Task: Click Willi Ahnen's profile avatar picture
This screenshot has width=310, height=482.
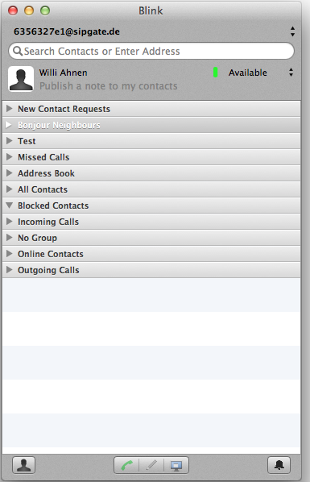Action: 21,79
